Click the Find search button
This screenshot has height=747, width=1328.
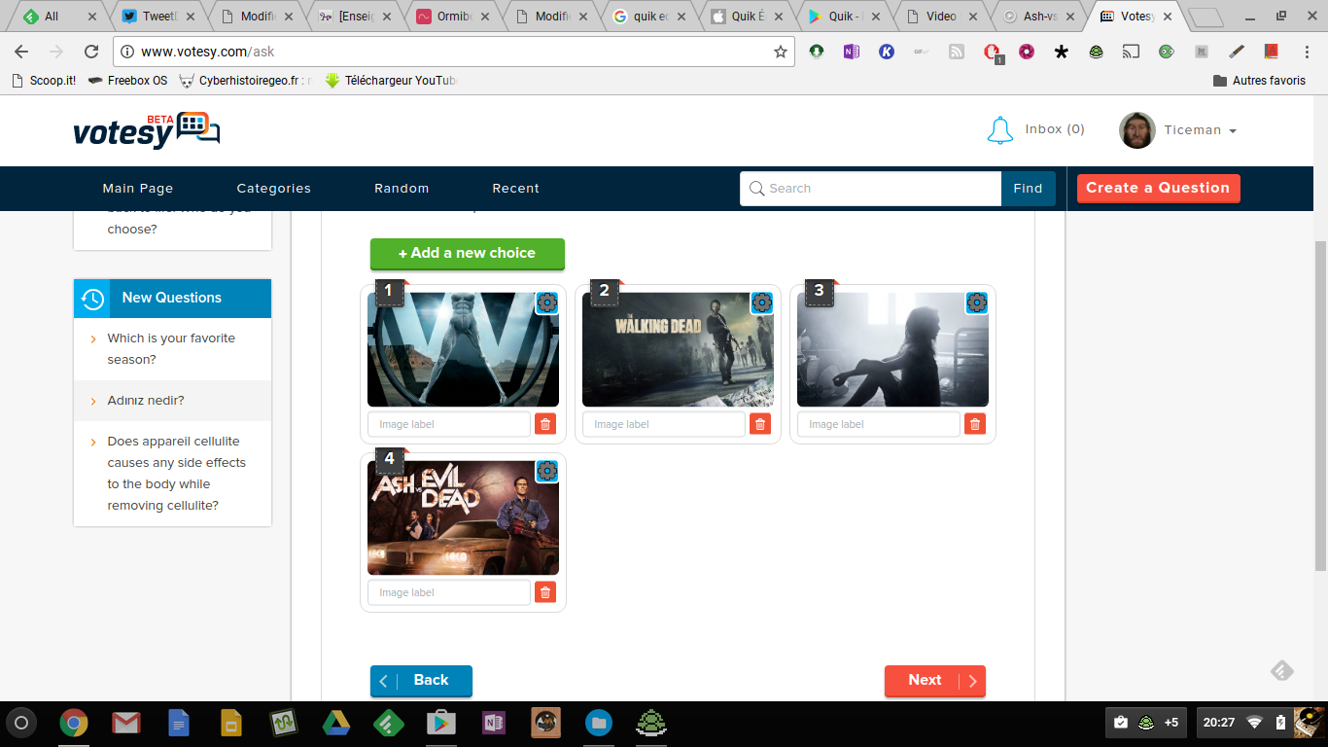[x=1029, y=189]
